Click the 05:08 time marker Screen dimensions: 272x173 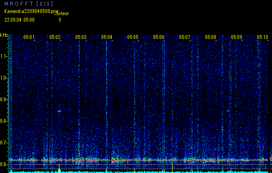click(x=211, y=37)
